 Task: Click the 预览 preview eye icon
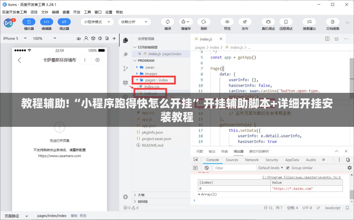click(227, 22)
